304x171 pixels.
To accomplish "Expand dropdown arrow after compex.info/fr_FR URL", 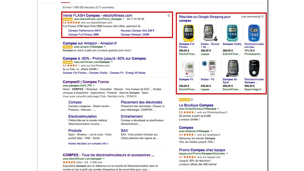I will coord(94,85).
